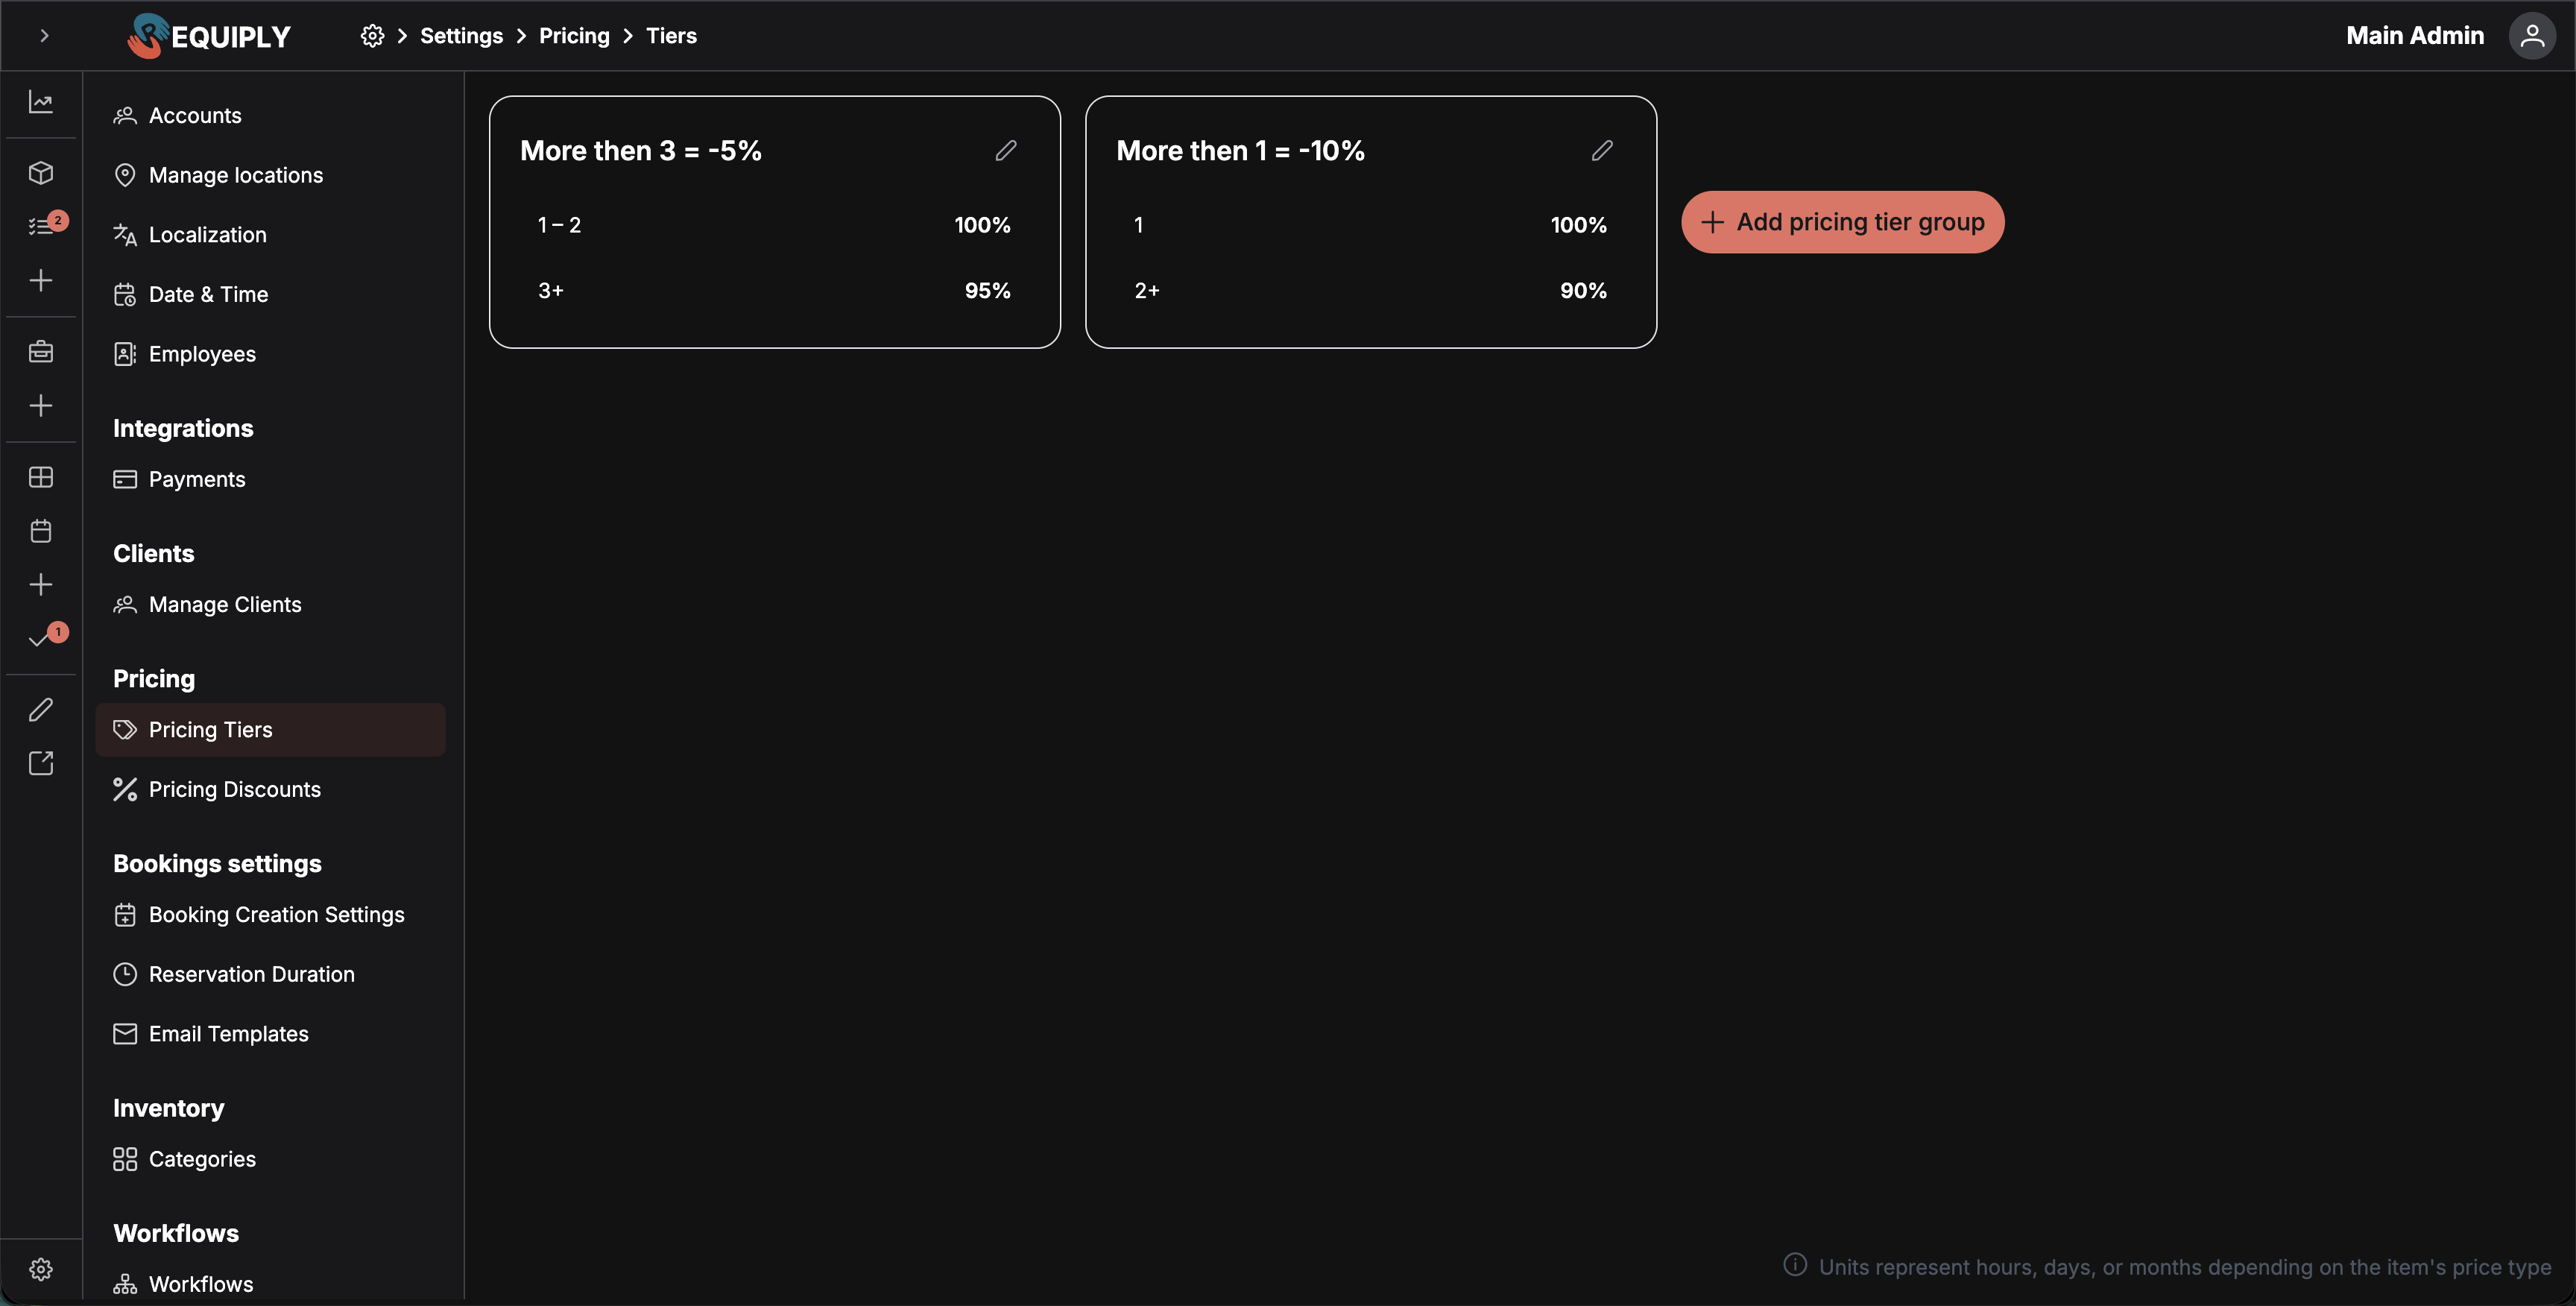Image resolution: width=2576 pixels, height=1306 pixels.
Task: Open the user profile avatar
Action: click(2532, 36)
